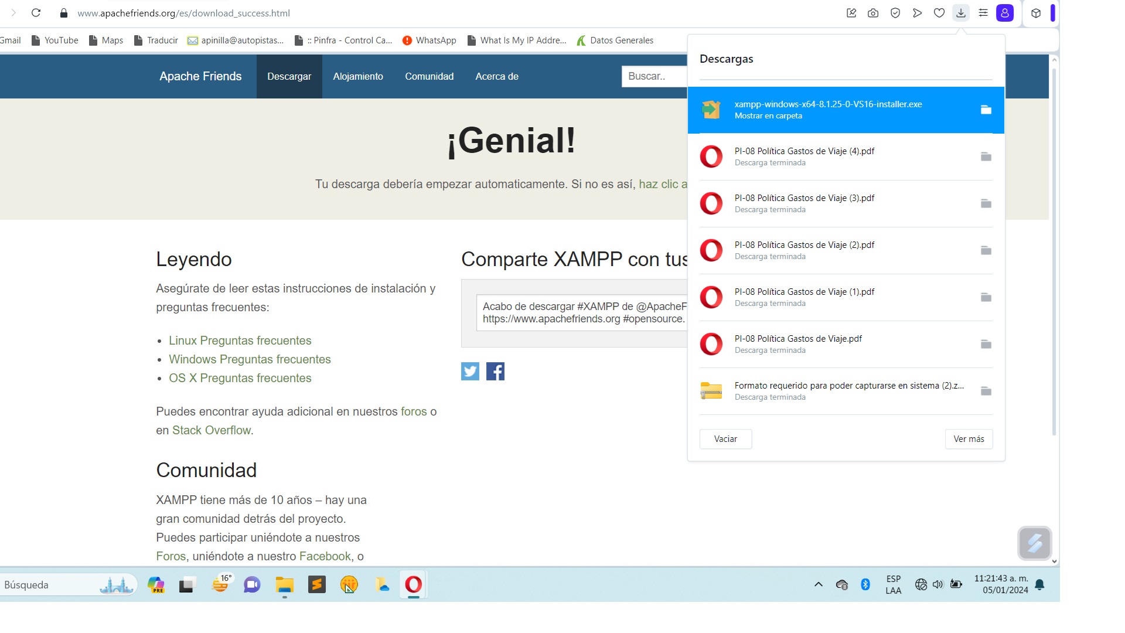Add page to bookmarks heart icon
Image resolution: width=1125 pixels, height=633 pixels.
pos(939,13)
